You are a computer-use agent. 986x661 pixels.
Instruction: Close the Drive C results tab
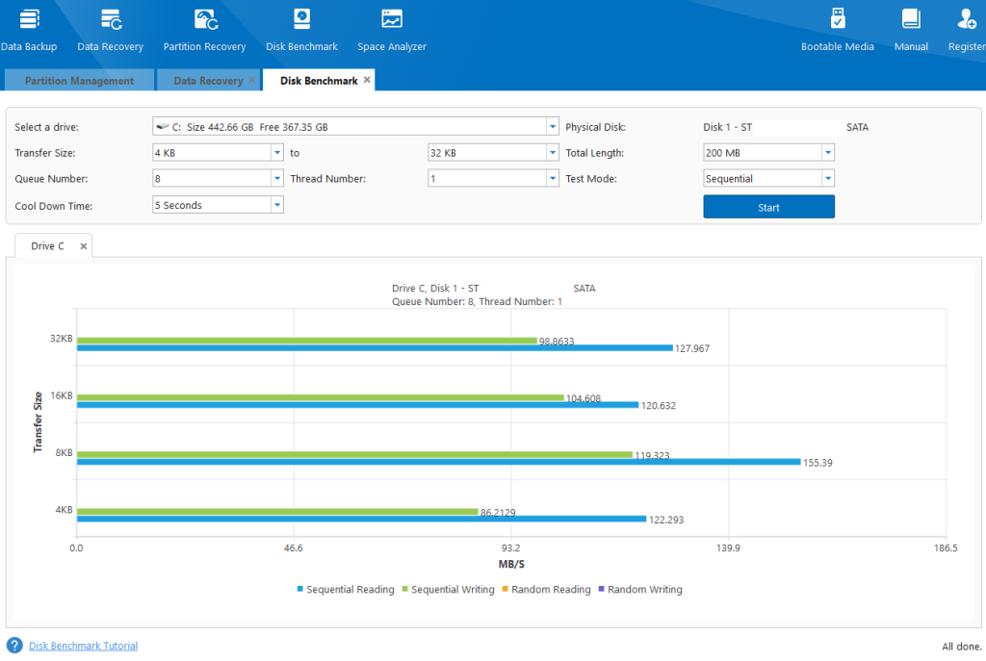tap(83, 246)
